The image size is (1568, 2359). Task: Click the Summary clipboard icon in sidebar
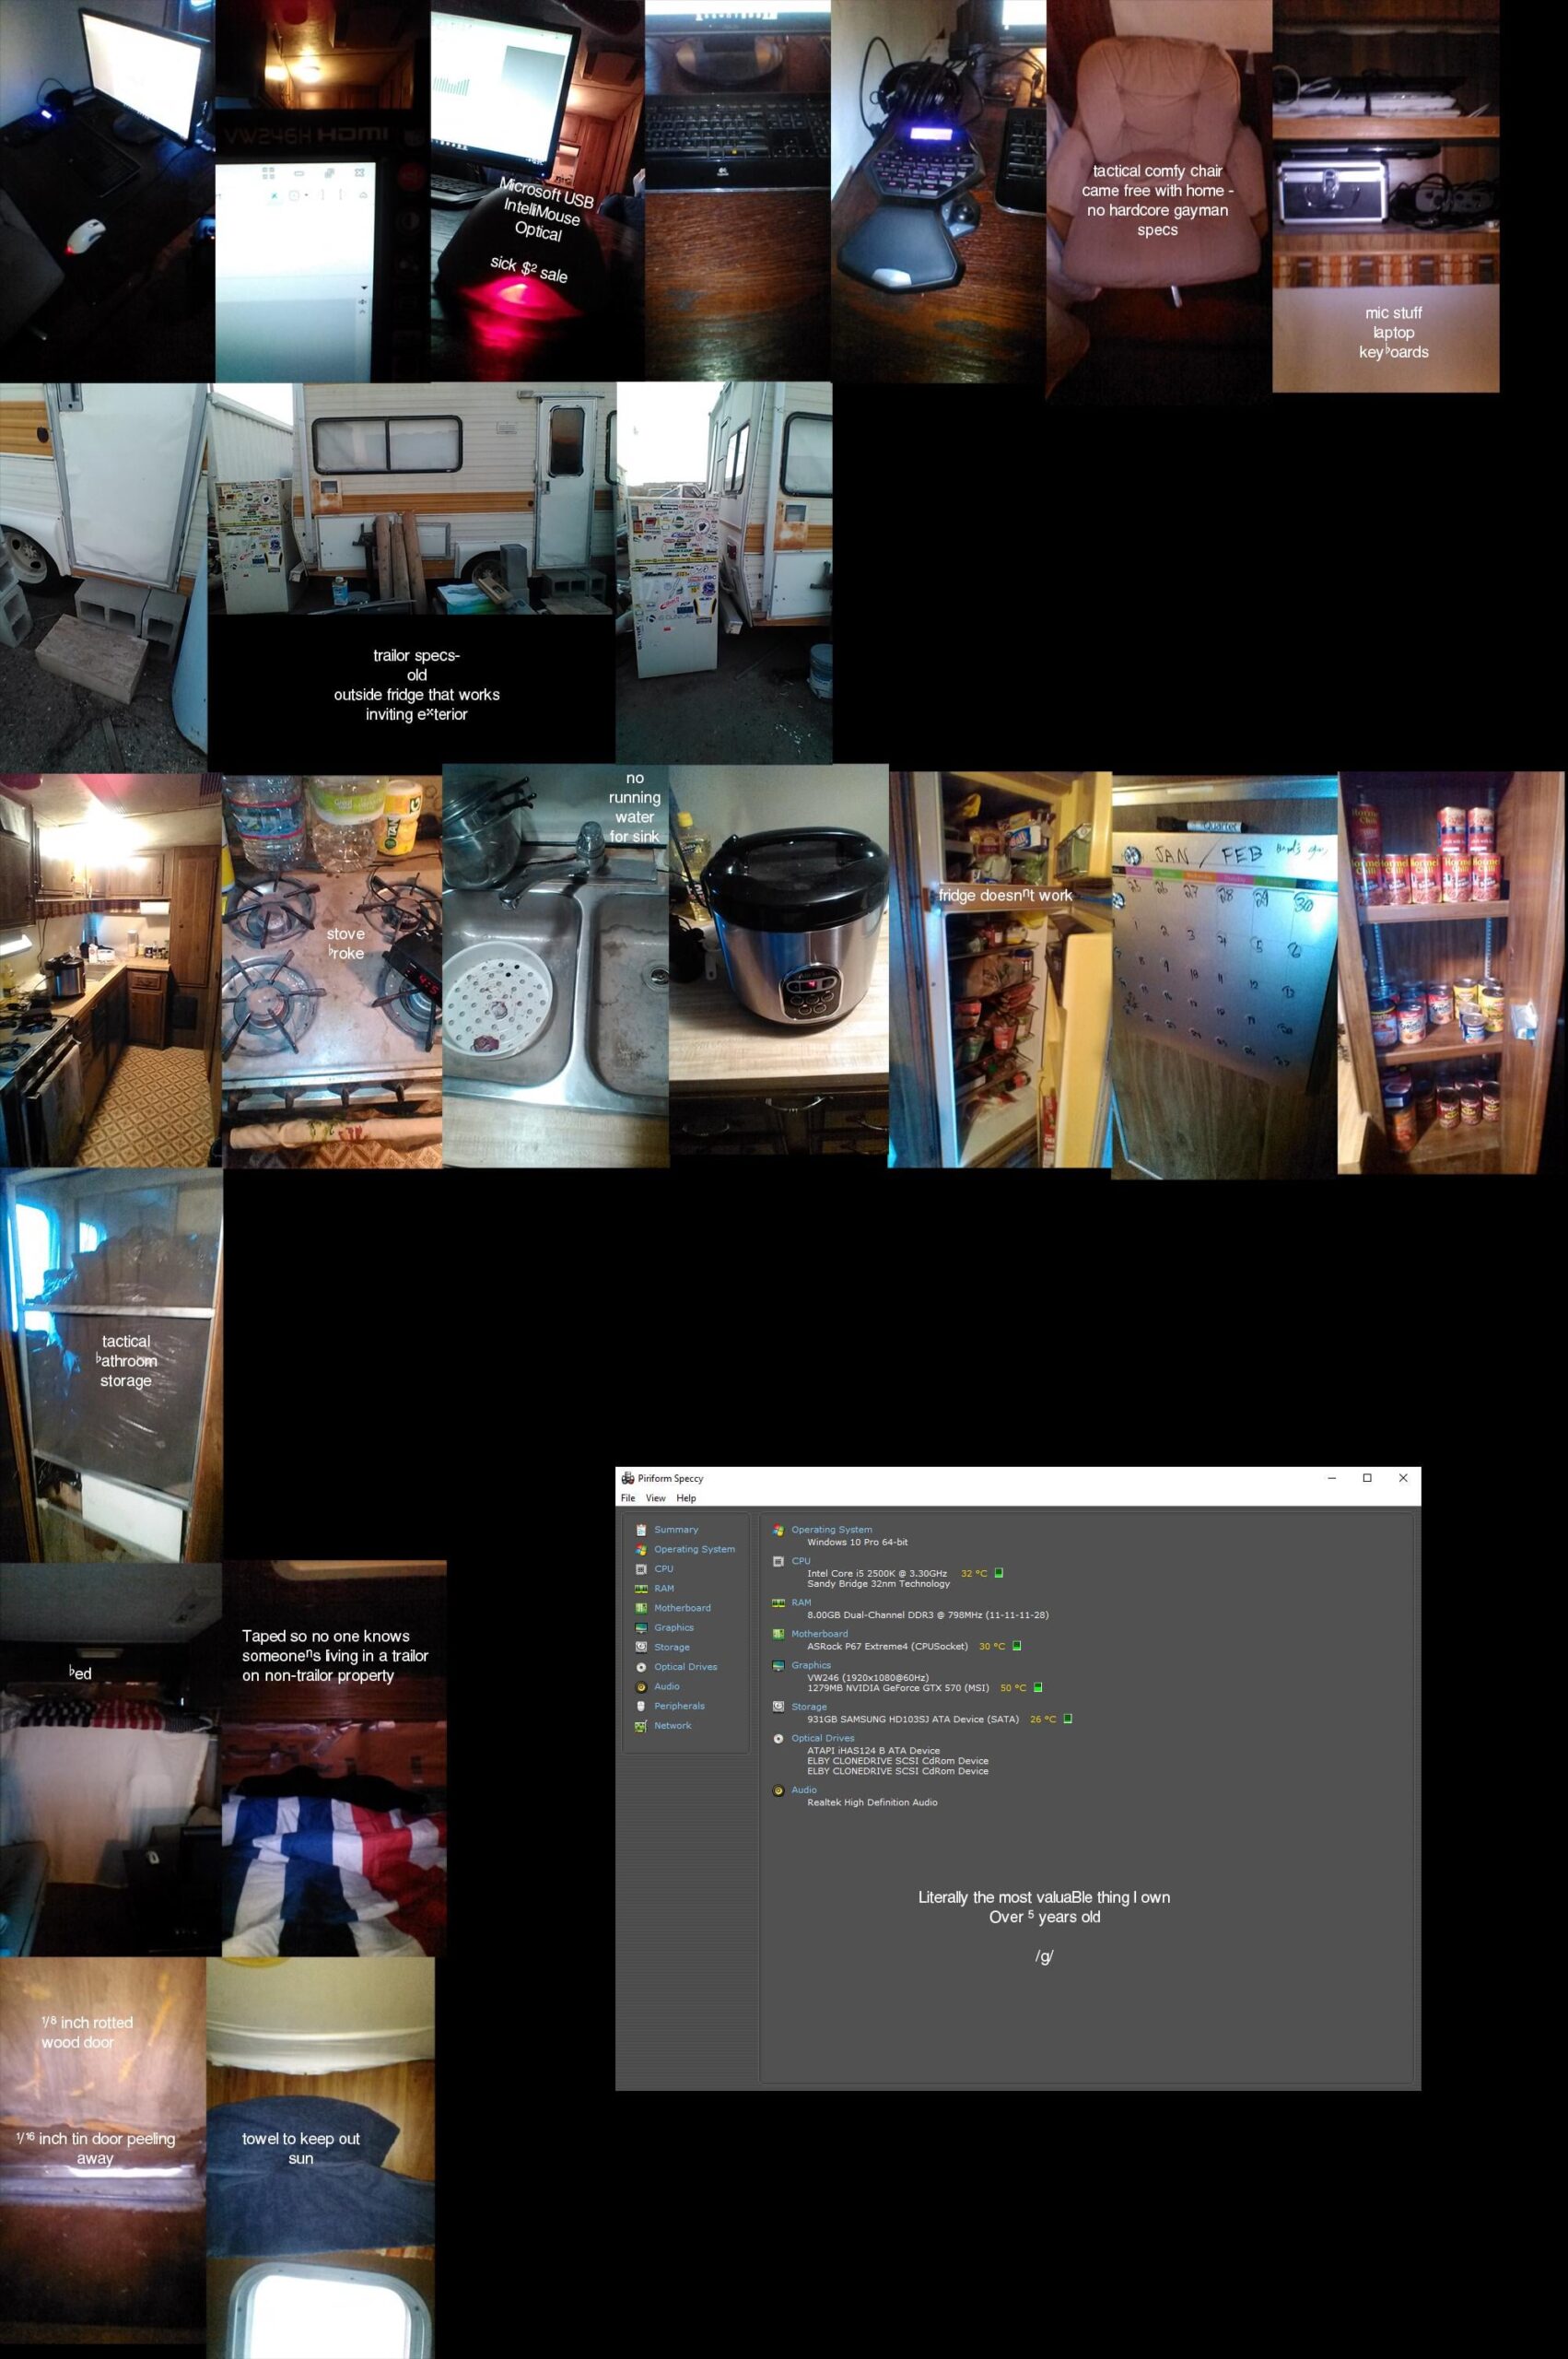[641, 1530]
